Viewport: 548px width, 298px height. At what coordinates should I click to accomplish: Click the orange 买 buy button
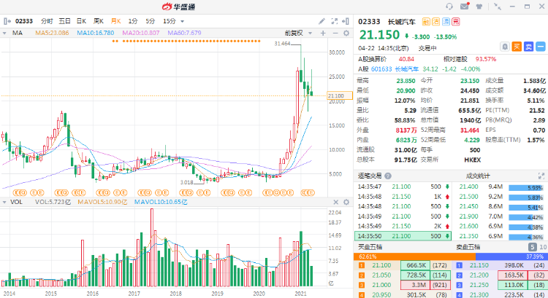[517, 47]
